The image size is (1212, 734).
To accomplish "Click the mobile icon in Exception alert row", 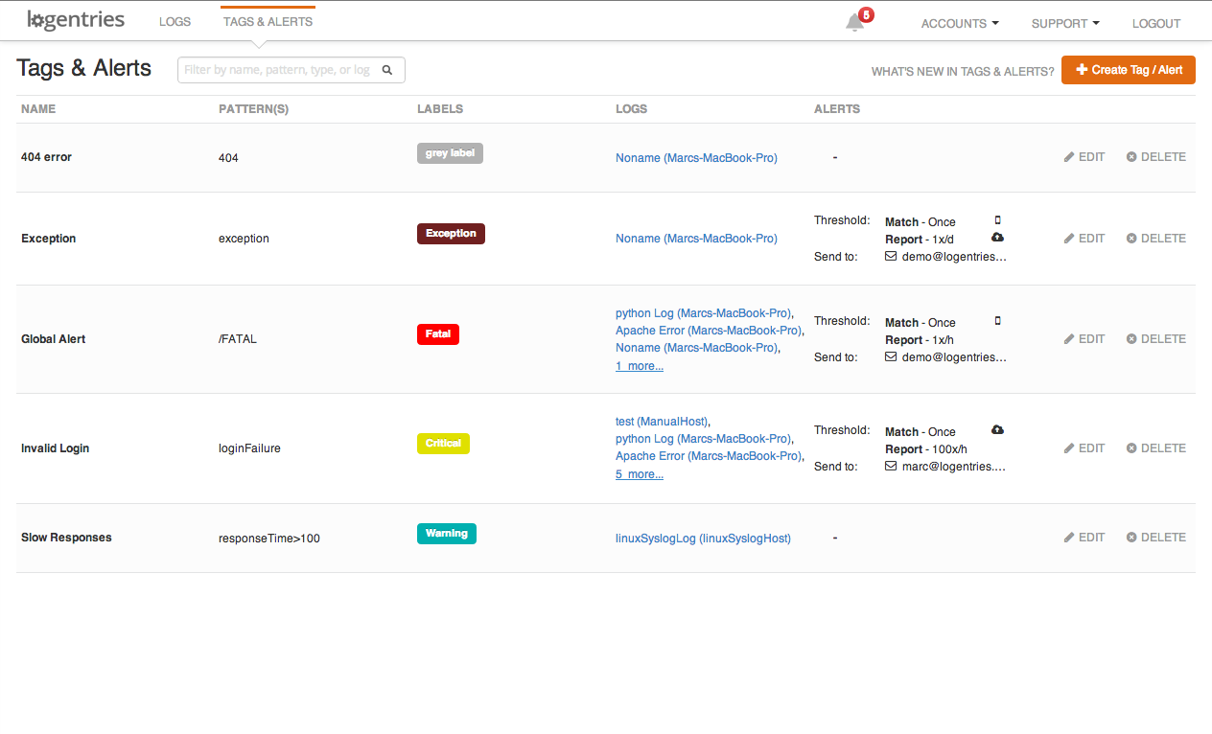I will click(x=997, y=220).
